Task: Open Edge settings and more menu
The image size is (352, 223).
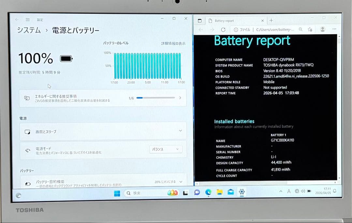Action: click(x=334, y=29)
